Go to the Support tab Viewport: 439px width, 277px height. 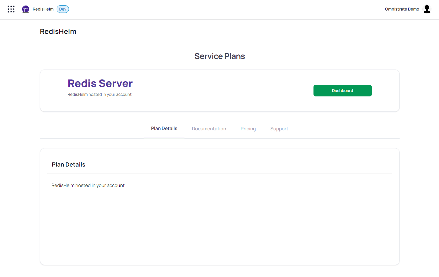(279, 129)
